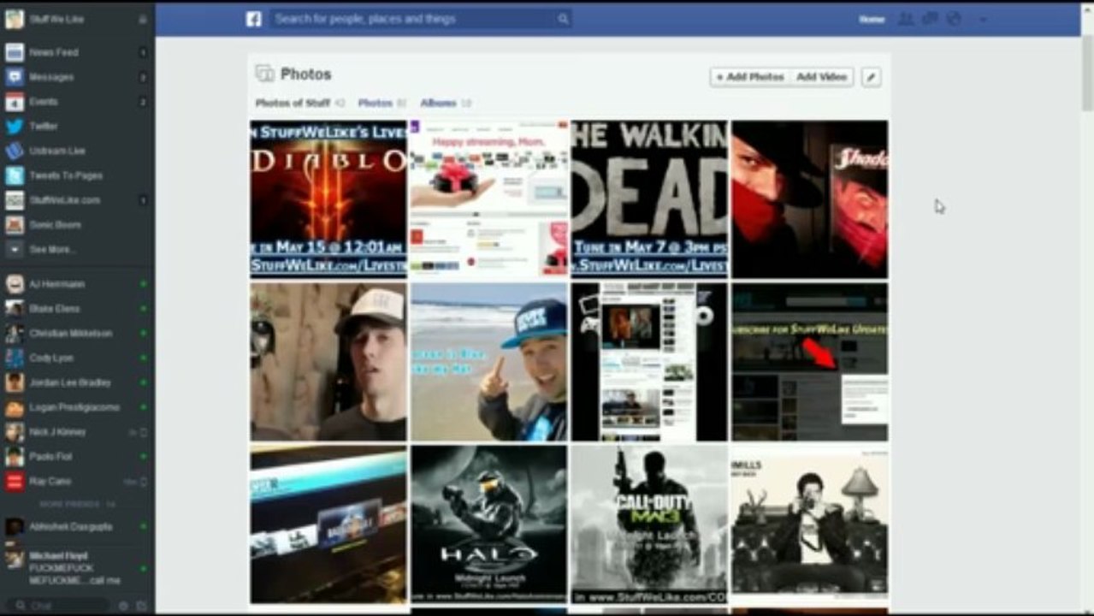This screenshot has width=1094, height=616.
Task: Open the Stuff We Like profile picture
Action: [15, 19]
